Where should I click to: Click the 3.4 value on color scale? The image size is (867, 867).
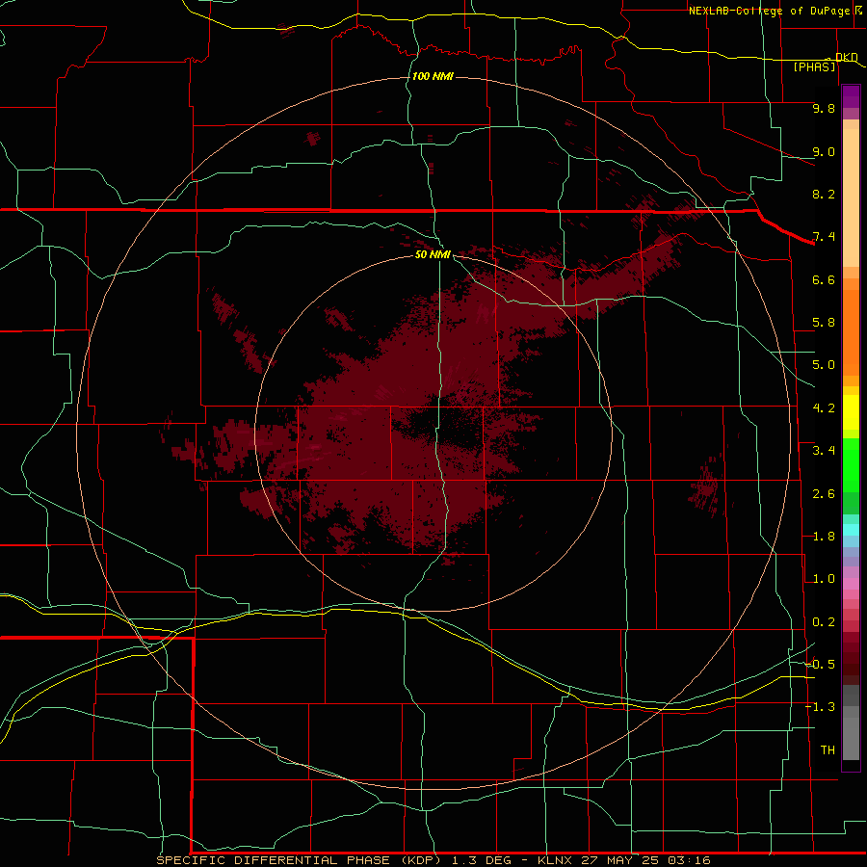tap(824, 451)
